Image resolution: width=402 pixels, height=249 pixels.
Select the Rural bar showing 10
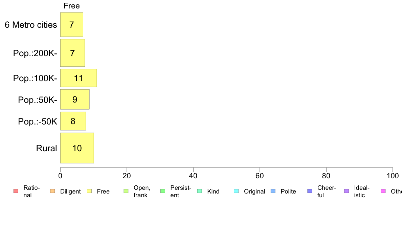[77, 148]
